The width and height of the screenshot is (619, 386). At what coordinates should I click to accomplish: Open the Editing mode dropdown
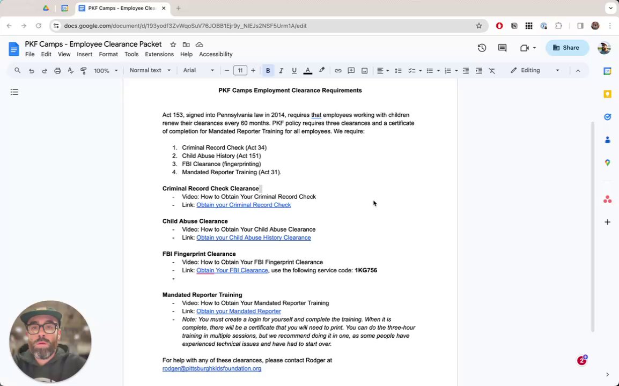[535, 70]
